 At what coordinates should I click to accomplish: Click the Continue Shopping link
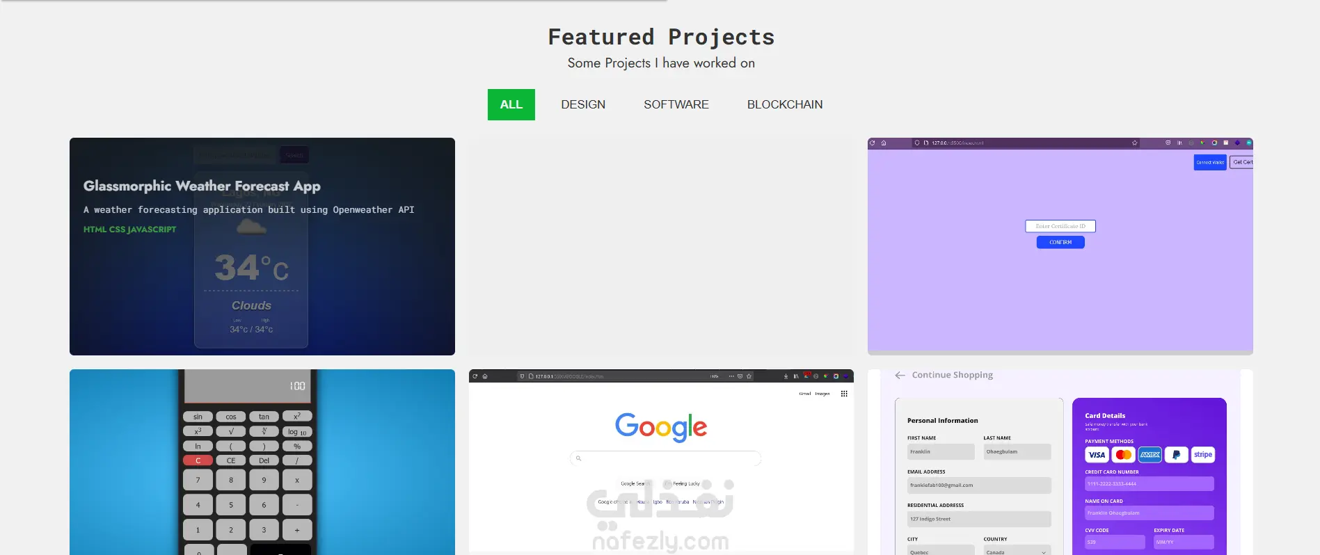coord(952,375)
